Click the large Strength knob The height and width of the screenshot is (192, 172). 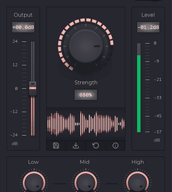tap(86, 46)
